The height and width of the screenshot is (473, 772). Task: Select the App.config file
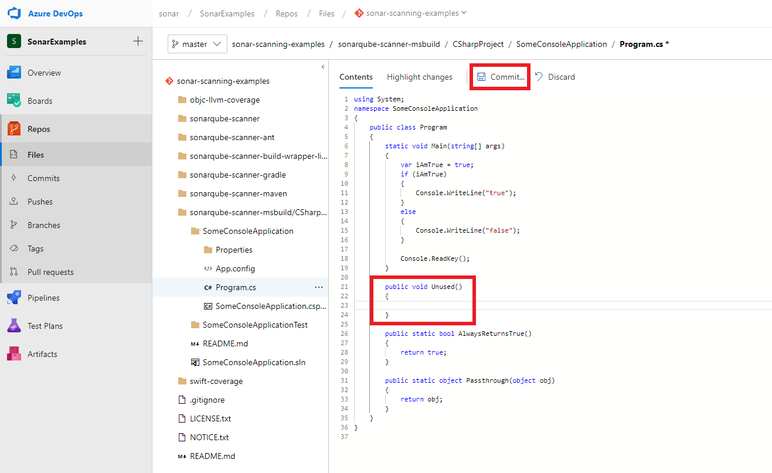235,268
